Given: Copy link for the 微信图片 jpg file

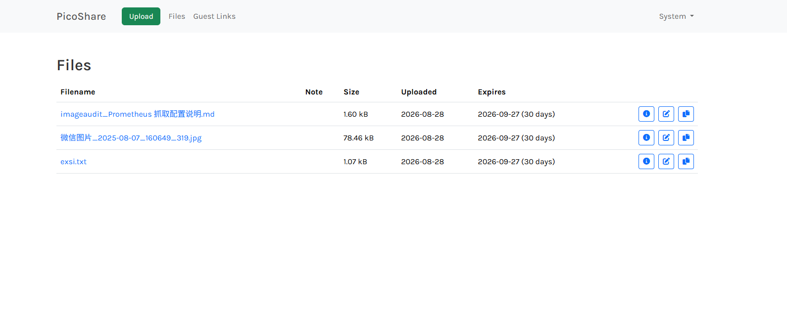Looking at the screenshot, I should 686,138.
